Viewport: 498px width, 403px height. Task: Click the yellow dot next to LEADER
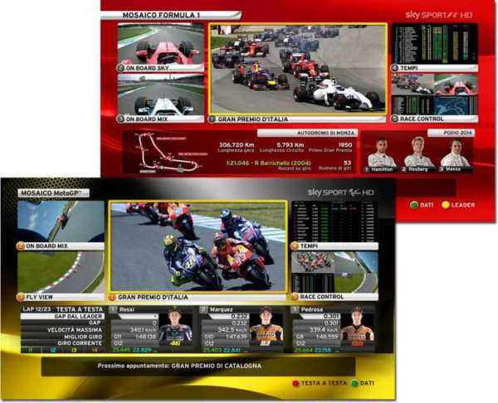pyautogui.click(x=446, y=205)
